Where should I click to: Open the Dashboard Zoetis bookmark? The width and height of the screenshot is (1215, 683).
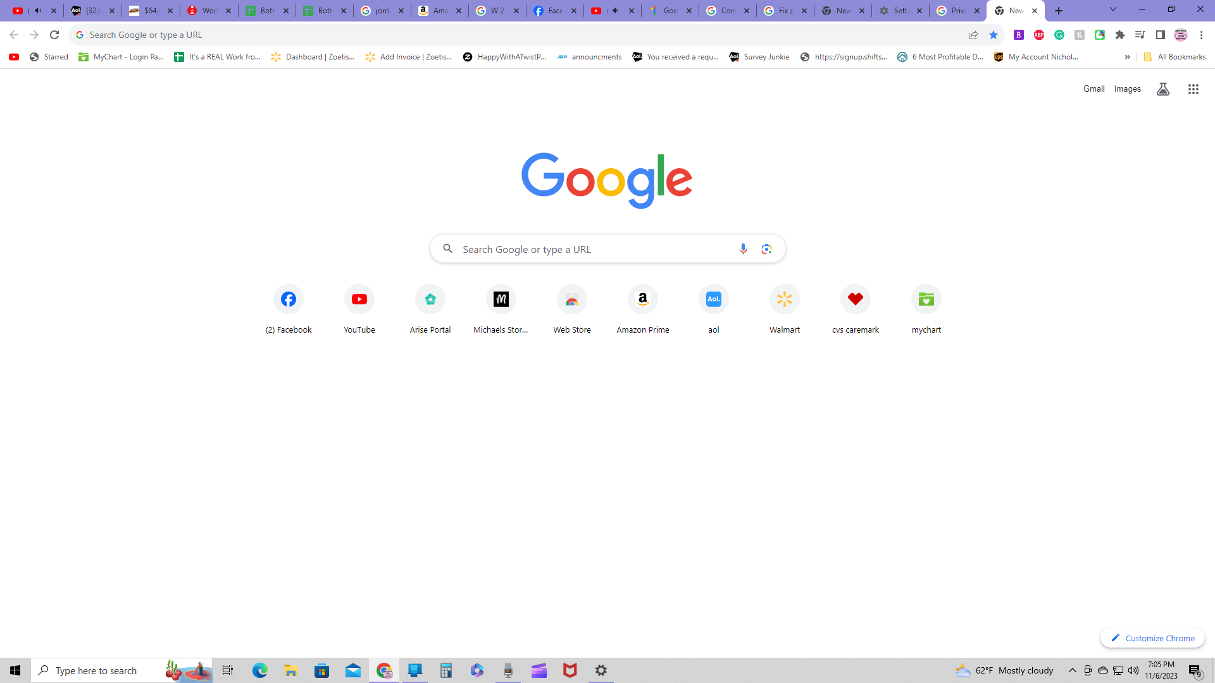313,57
